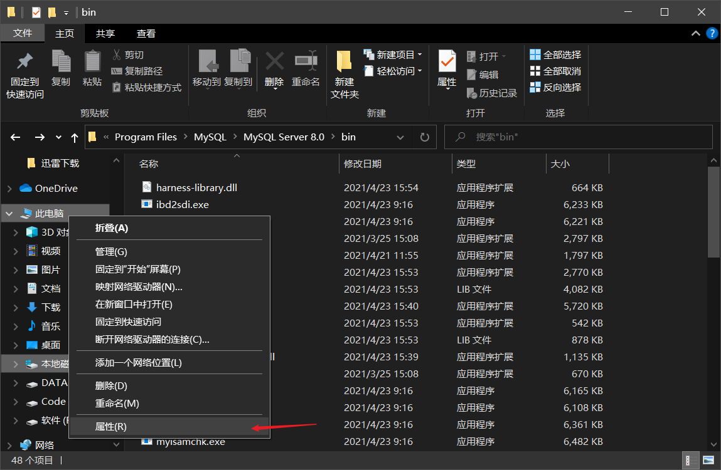Select the harness-library.dll file
The image size is (721, 470).
point(190,187)
